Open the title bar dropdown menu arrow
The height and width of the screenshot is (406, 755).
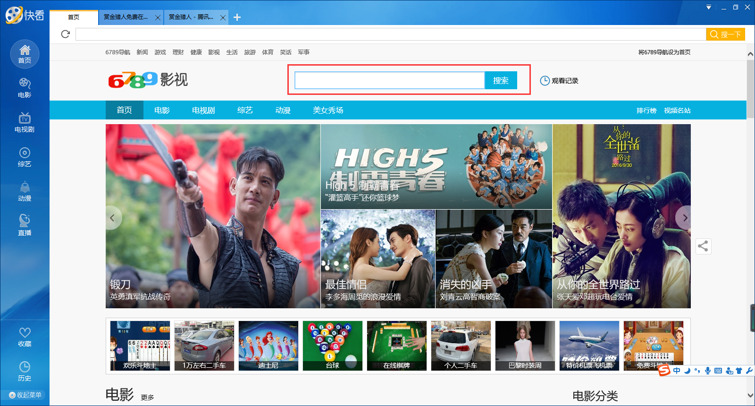pyautogui.click(x=708, y=7)
